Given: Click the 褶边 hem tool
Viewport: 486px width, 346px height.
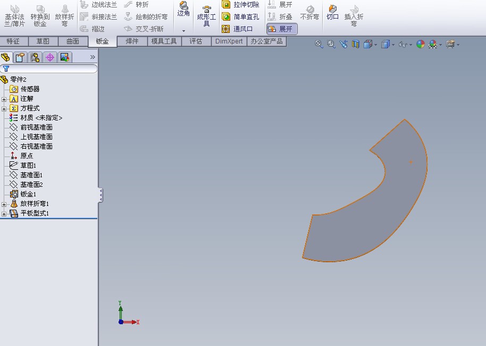Looking at the screenshot, I should 93,29.
